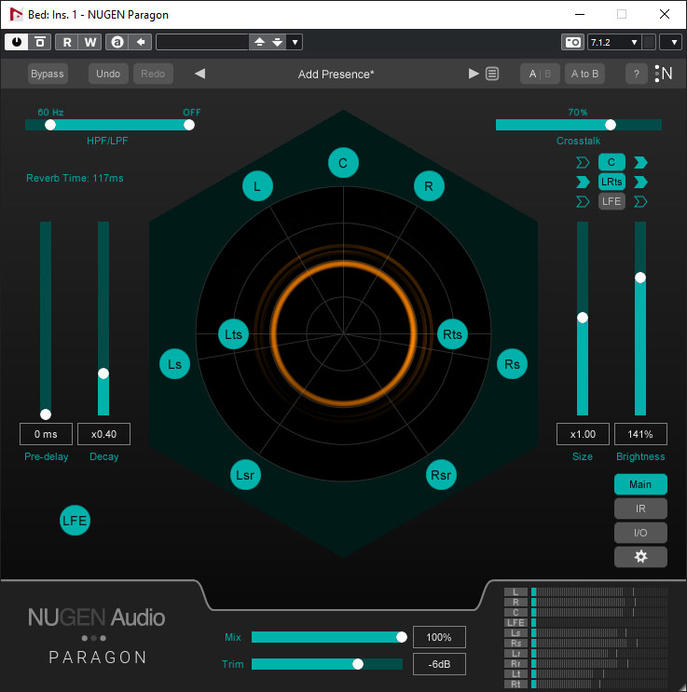This screenshot has height=692, width=687.
Task: Expand the host preset dropdown arrow
Action: tap(295, 42)
